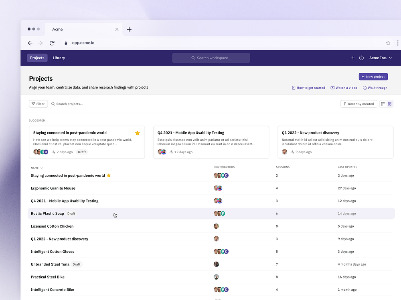Viewport: 401px width, 300px height.
Task: Unstar the Staying connected suggested card
Action: 137,133
